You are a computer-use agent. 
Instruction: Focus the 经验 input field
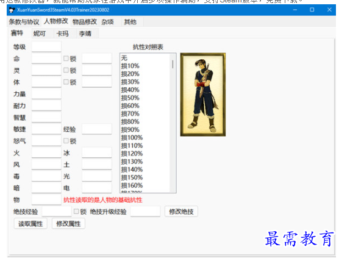coord(97,129)
